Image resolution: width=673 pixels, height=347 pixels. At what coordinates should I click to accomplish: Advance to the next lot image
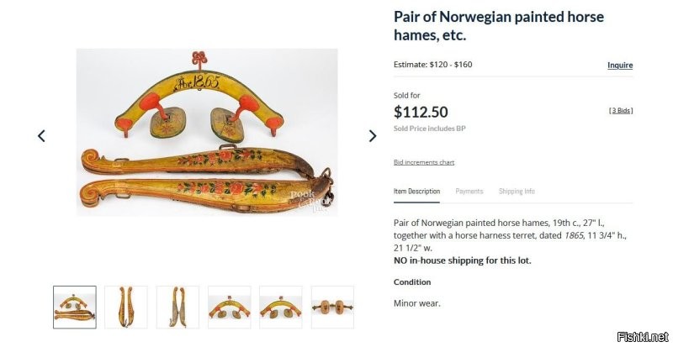point(373,136)
